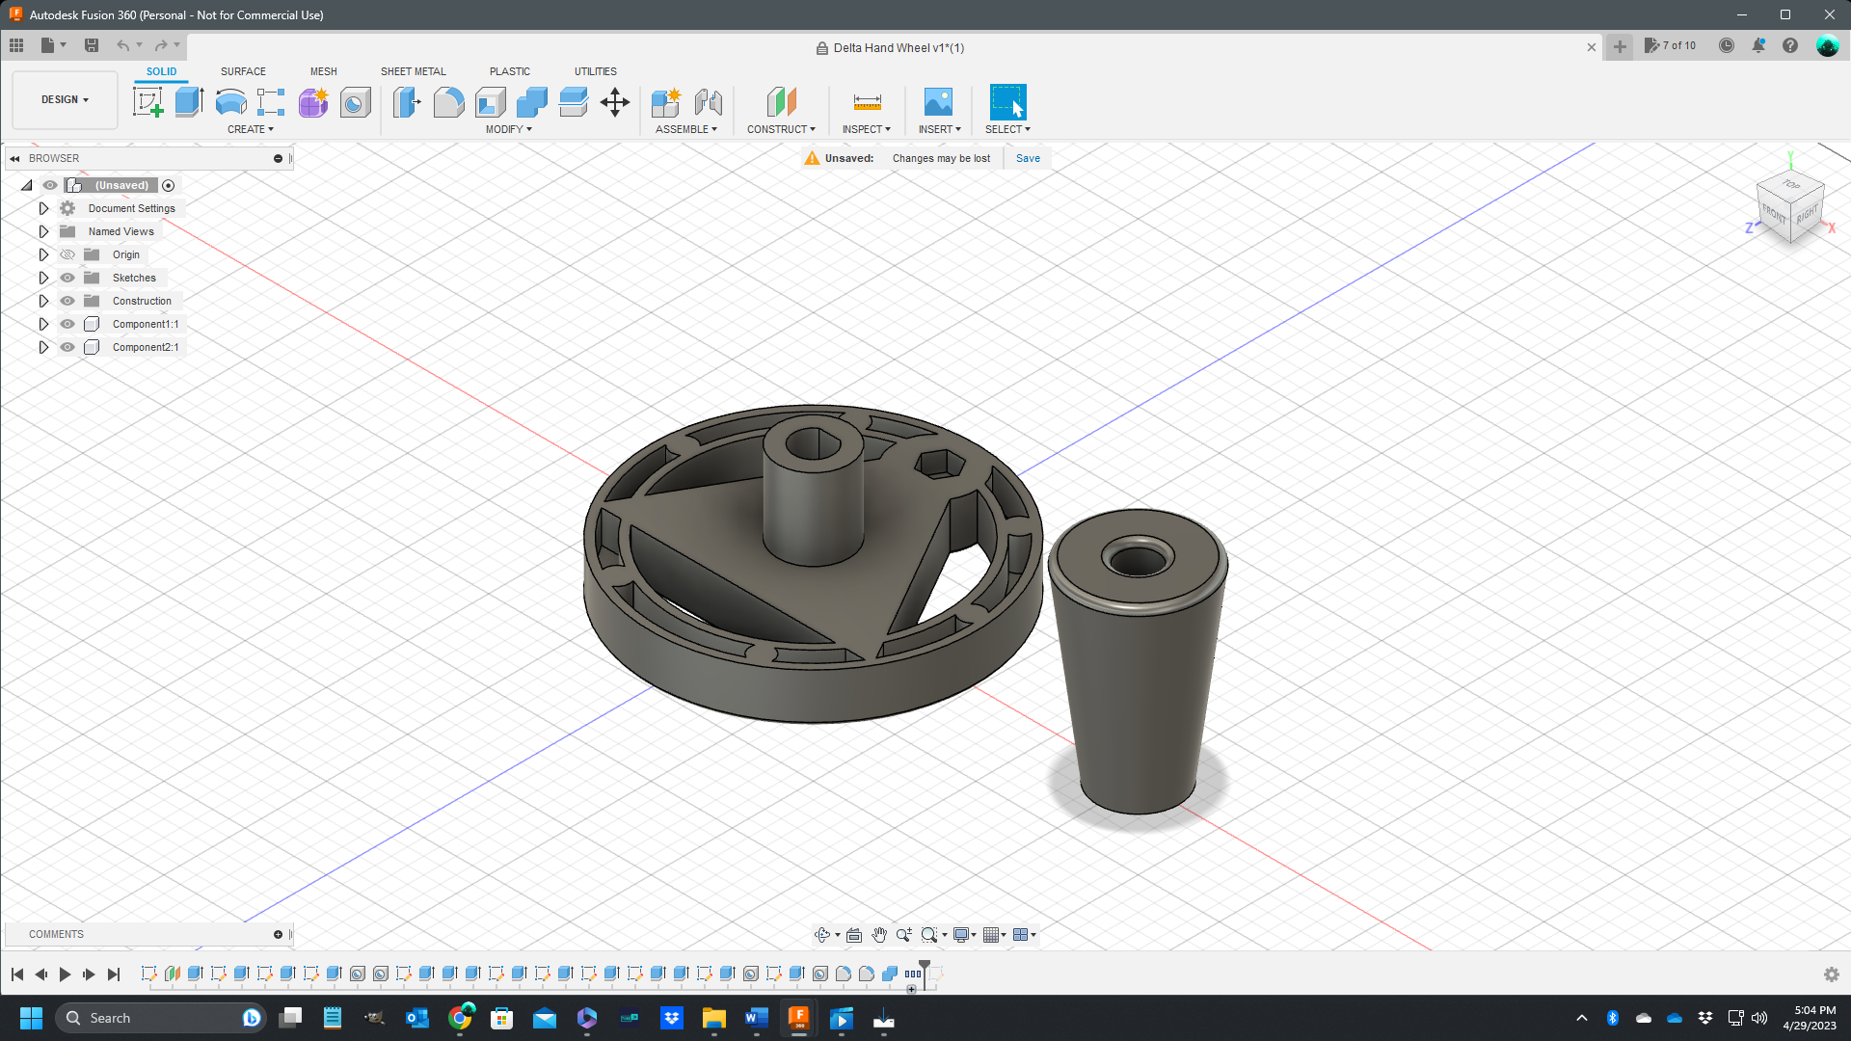Select the Pan hand tool

(879, 935)
